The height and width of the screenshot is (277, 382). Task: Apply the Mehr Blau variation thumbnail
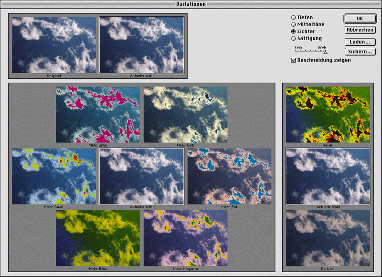pos(97,238)
